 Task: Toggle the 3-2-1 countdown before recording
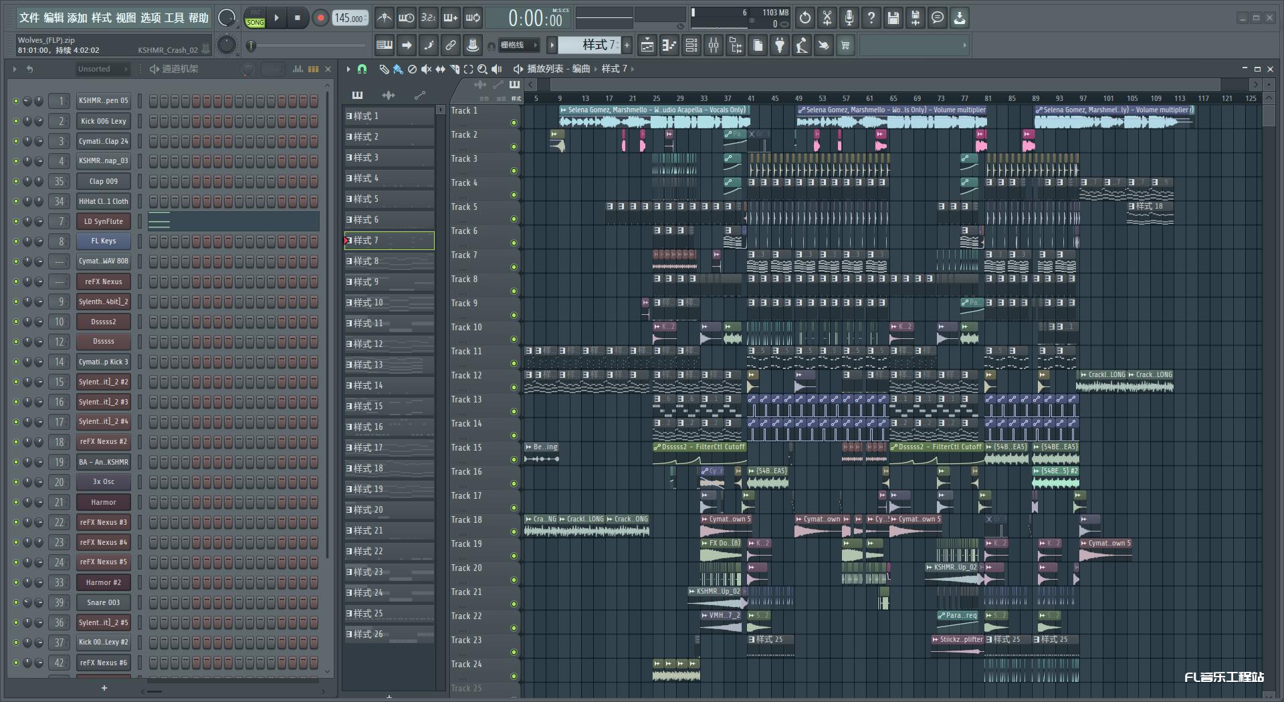pos(429,18)
